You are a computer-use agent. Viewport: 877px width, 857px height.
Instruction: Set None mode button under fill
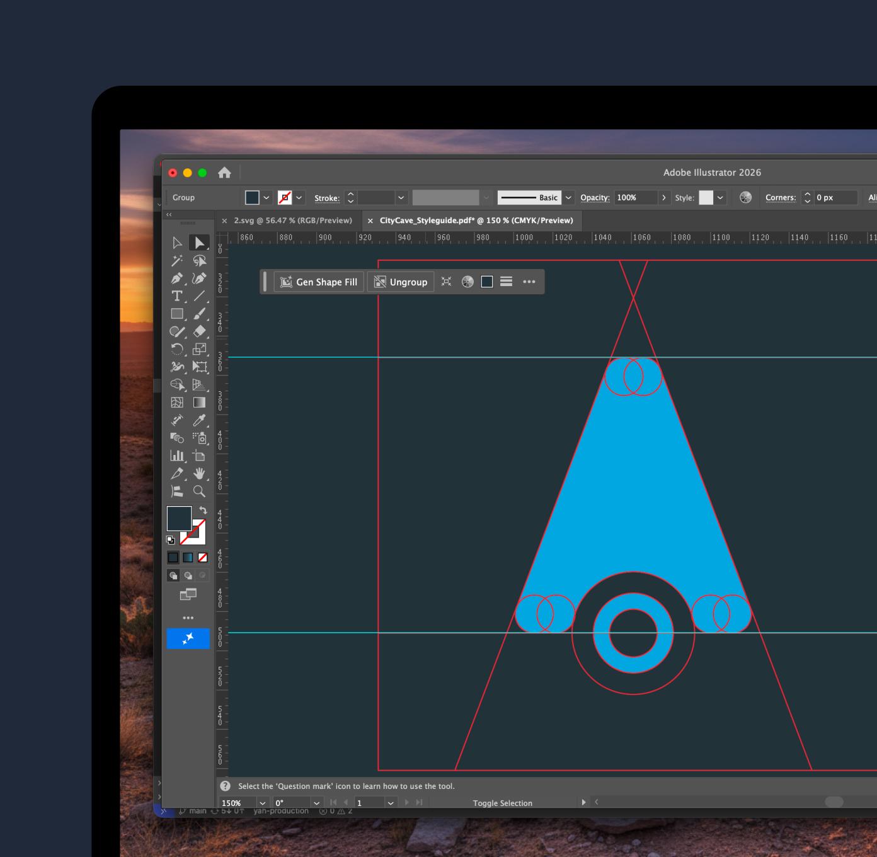(202, 558)
